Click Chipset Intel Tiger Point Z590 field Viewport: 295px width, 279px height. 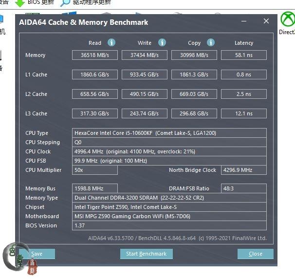pyautogui.click(x=169, y=207)
